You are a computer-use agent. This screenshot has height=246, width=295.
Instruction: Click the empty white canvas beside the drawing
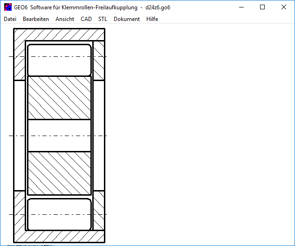pos(200,135)
